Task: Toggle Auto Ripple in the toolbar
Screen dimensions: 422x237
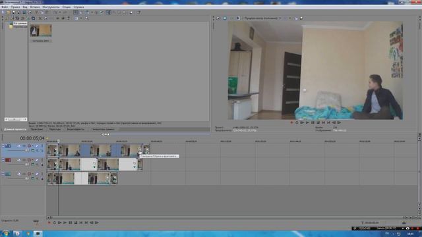Action: pyautogui.click(x=86, y=13)
